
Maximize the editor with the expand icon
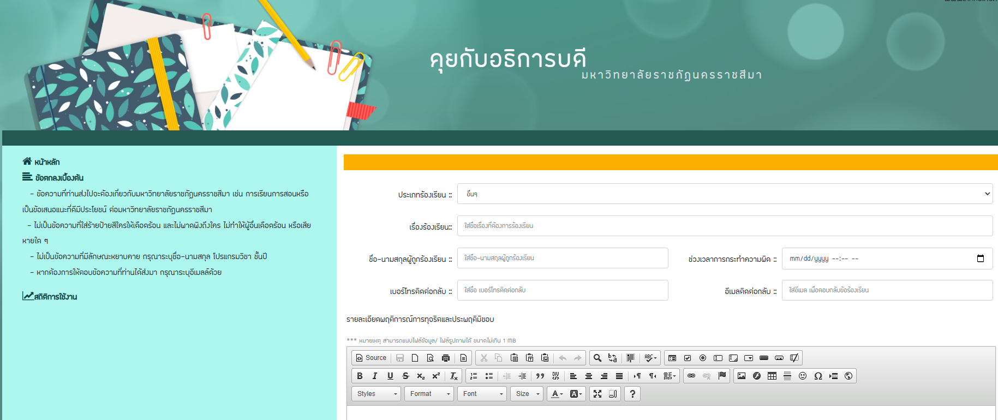pyautogui.click(x=597, y=394)
